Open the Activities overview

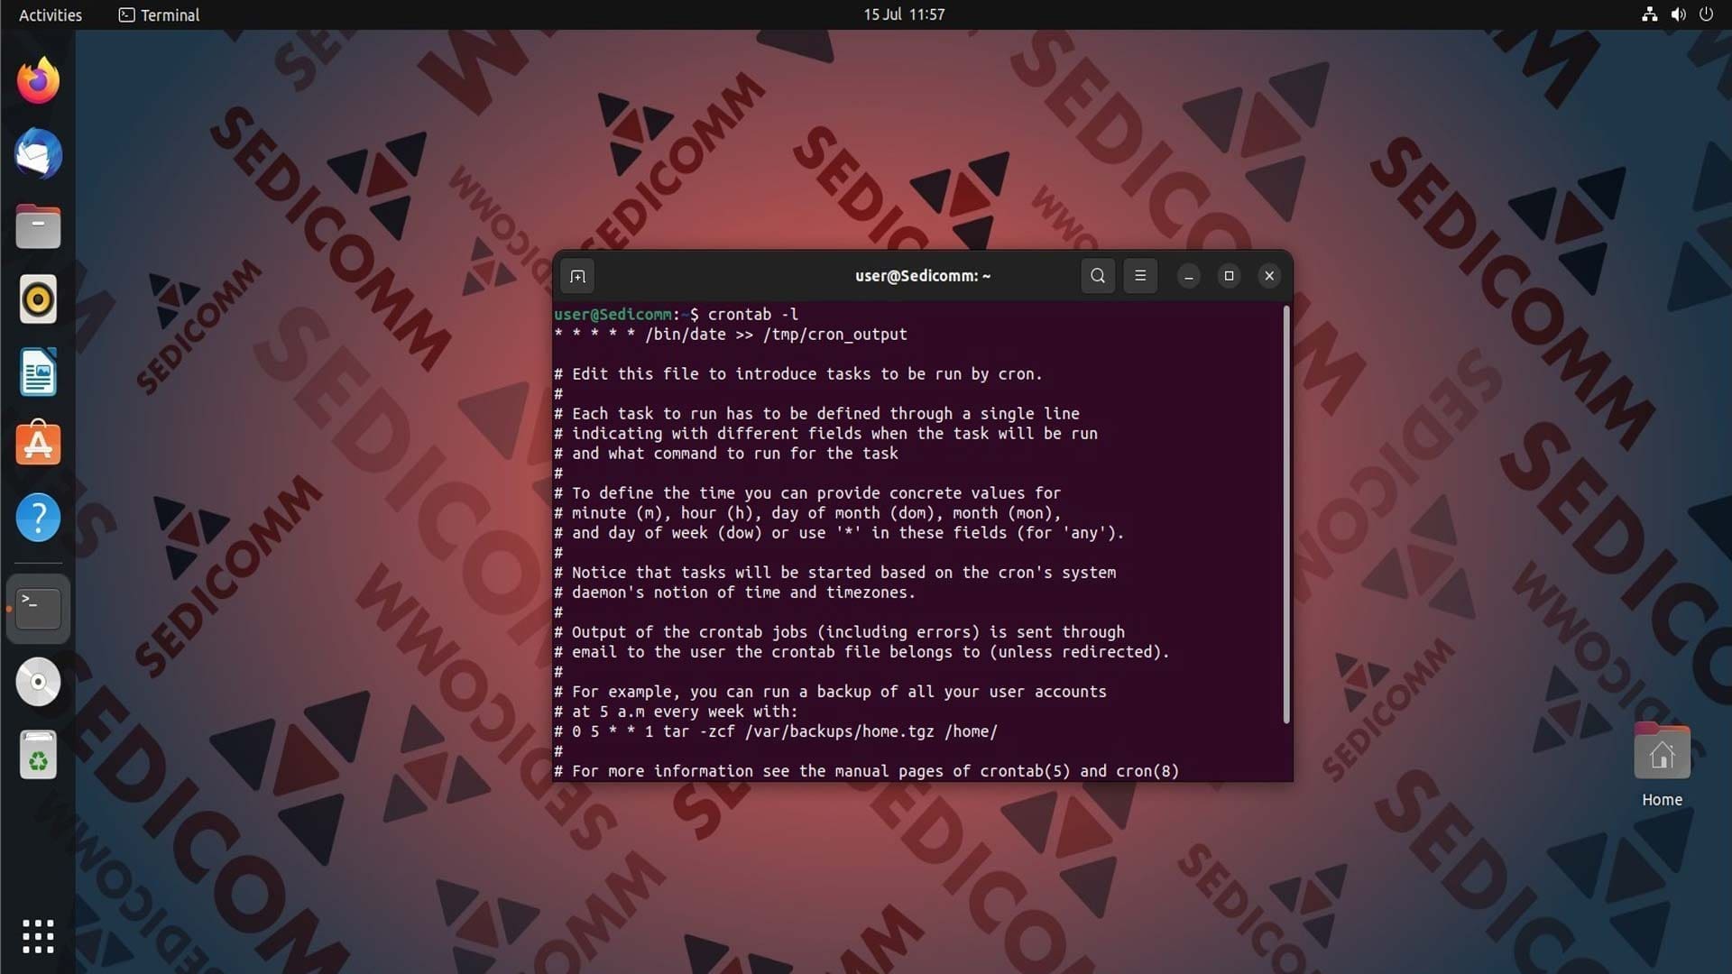51,14
